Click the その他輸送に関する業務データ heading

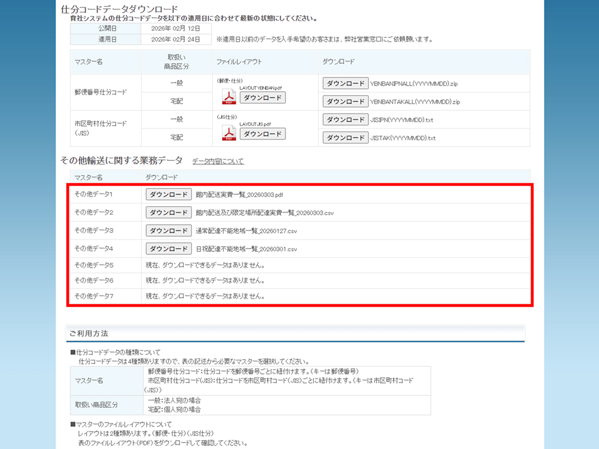121,160
